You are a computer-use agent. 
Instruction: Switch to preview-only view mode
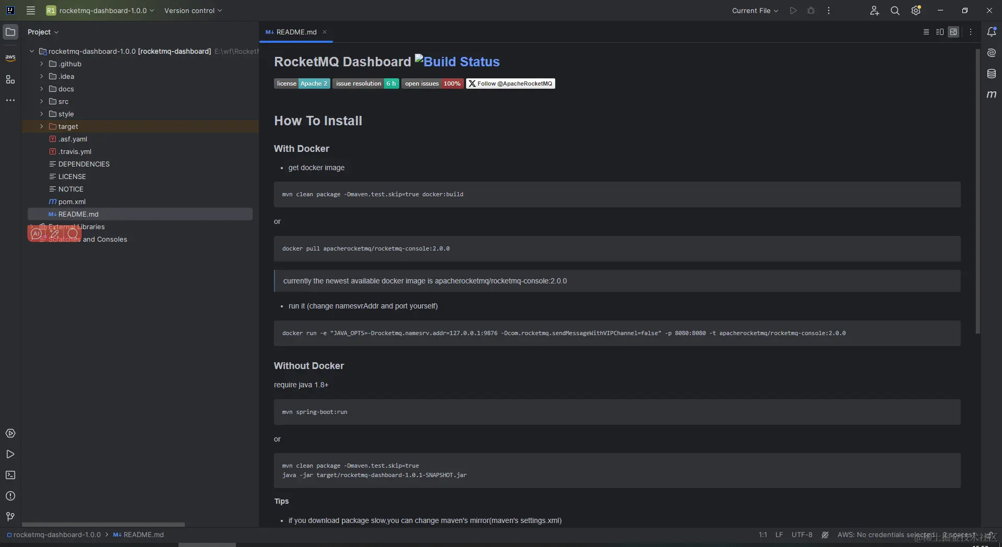pyautogui.click(x=953, y=32)
